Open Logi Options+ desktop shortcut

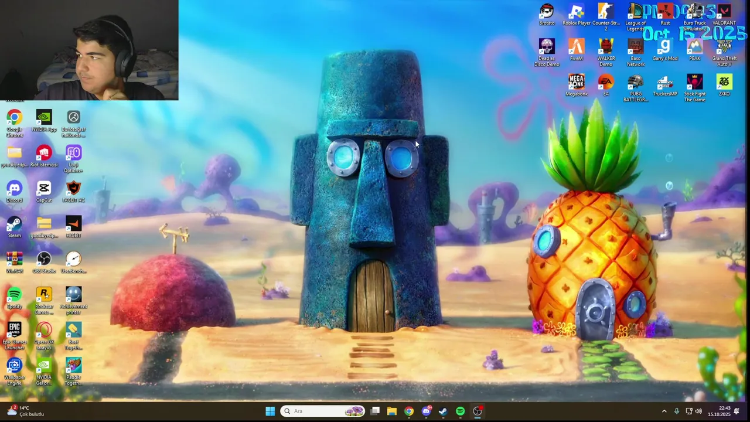[73, 159]
